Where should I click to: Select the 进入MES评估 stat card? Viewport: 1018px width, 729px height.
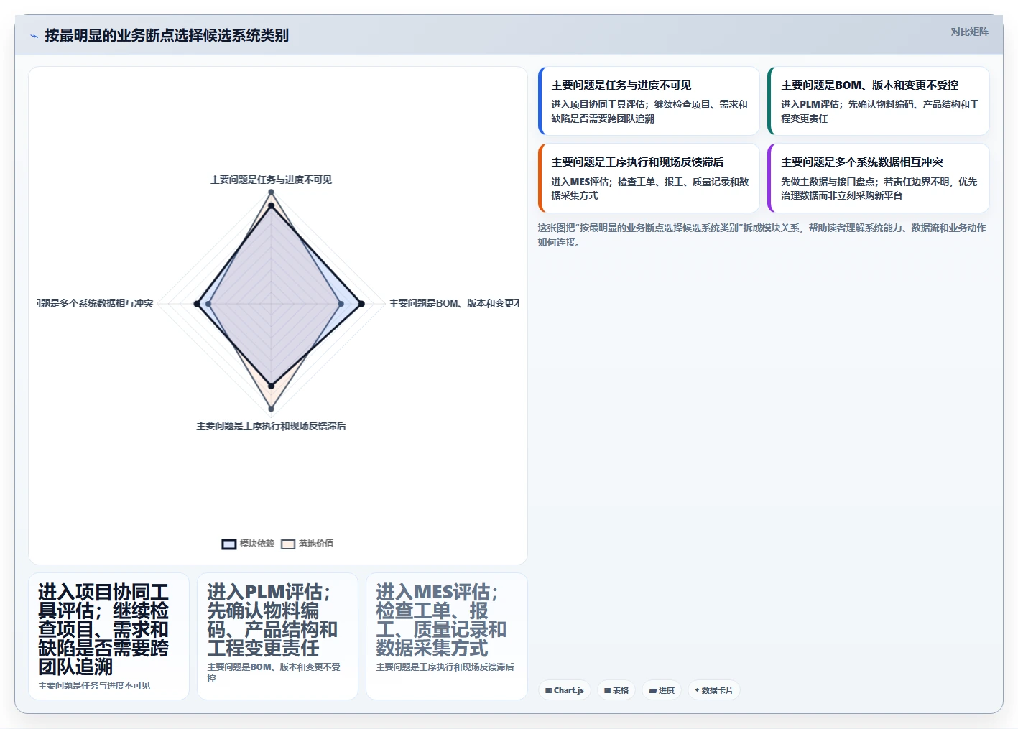(x=447, y=636)
